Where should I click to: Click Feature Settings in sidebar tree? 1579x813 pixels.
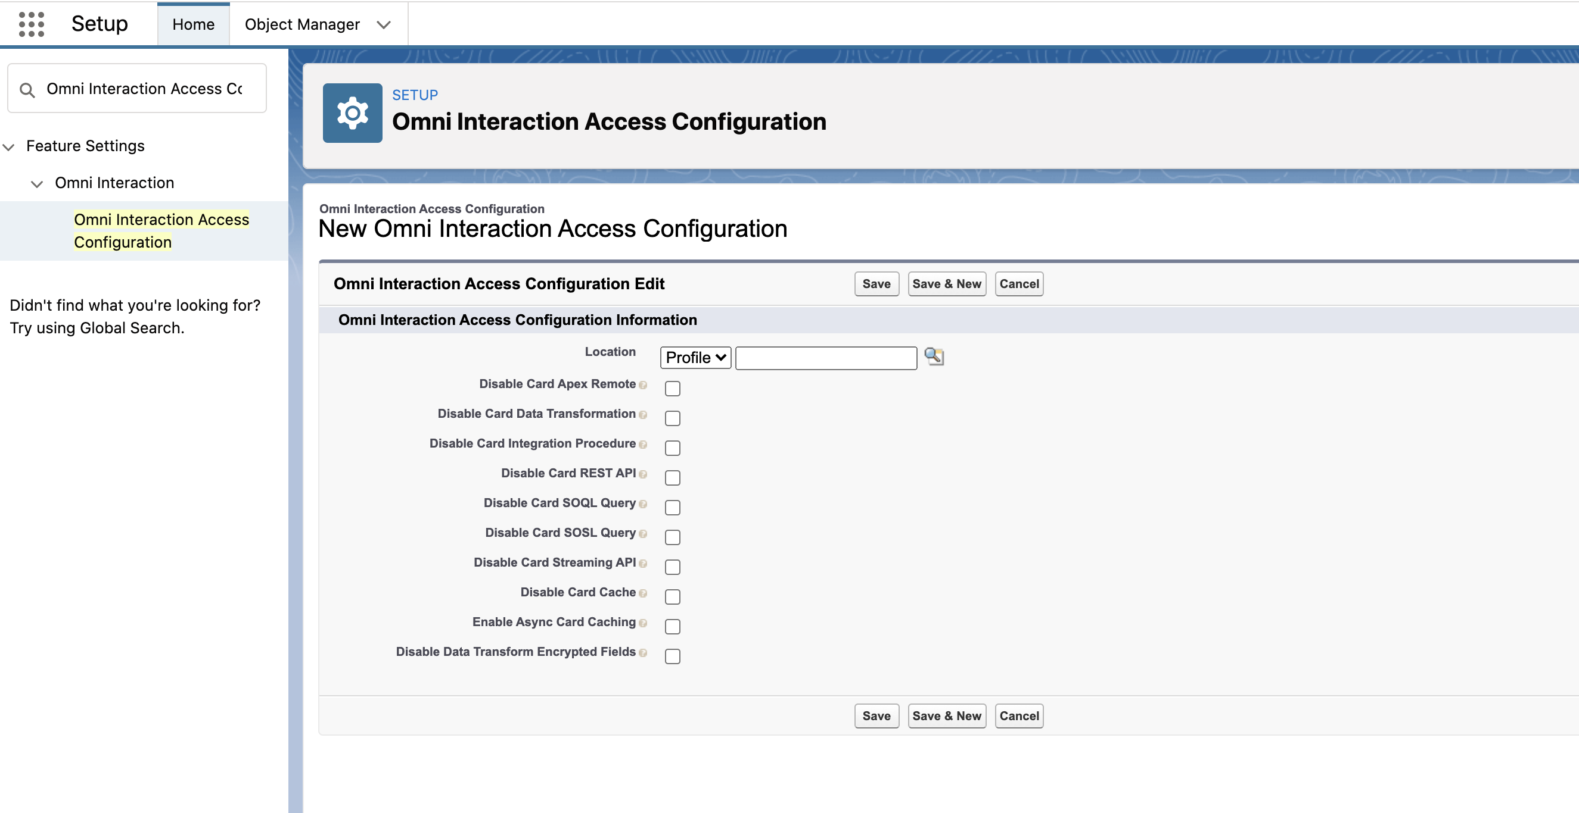[85, 146]
